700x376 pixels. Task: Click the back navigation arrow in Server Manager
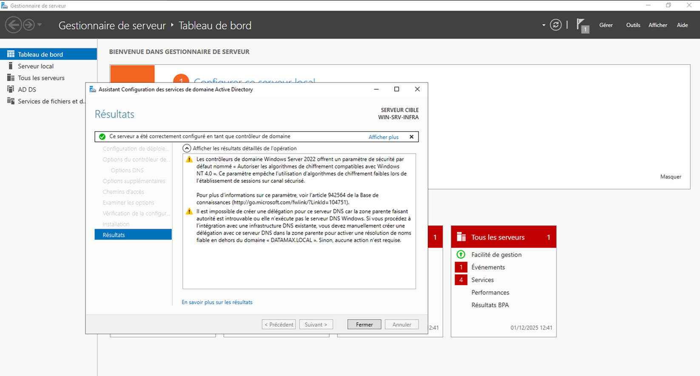pos(13,25)
